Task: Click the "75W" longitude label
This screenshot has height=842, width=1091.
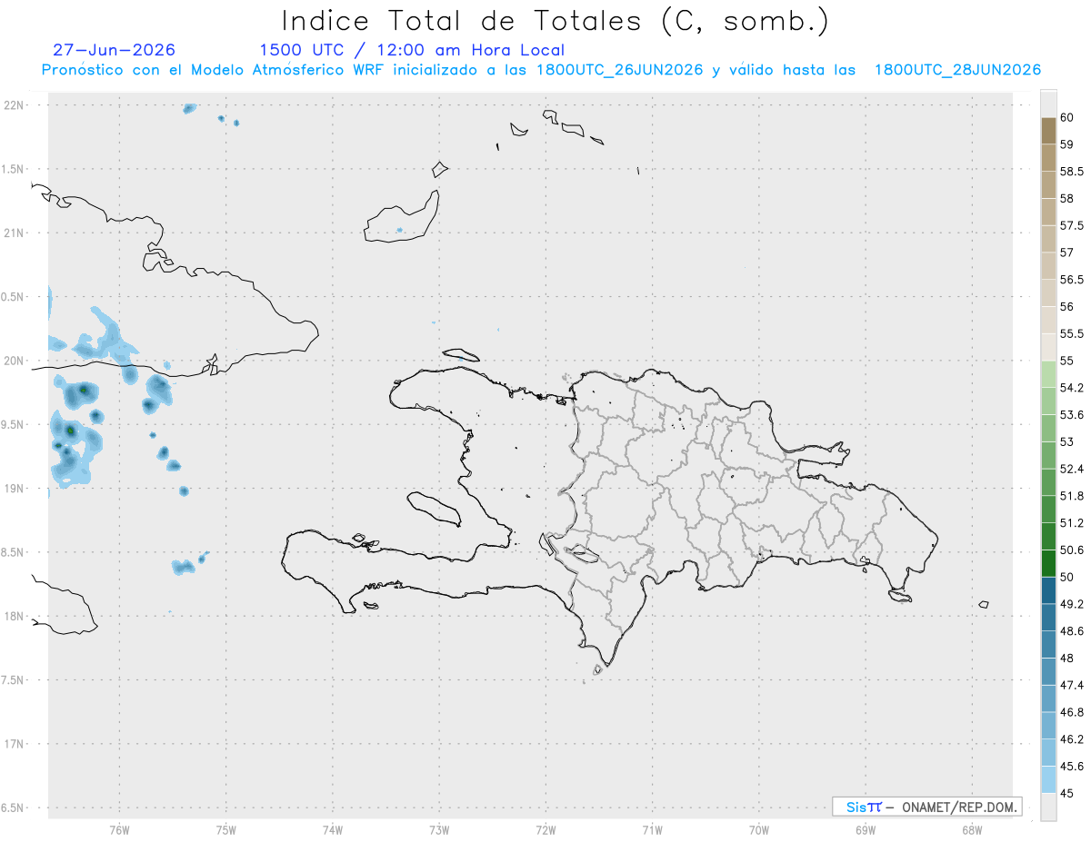Action: 226,829
